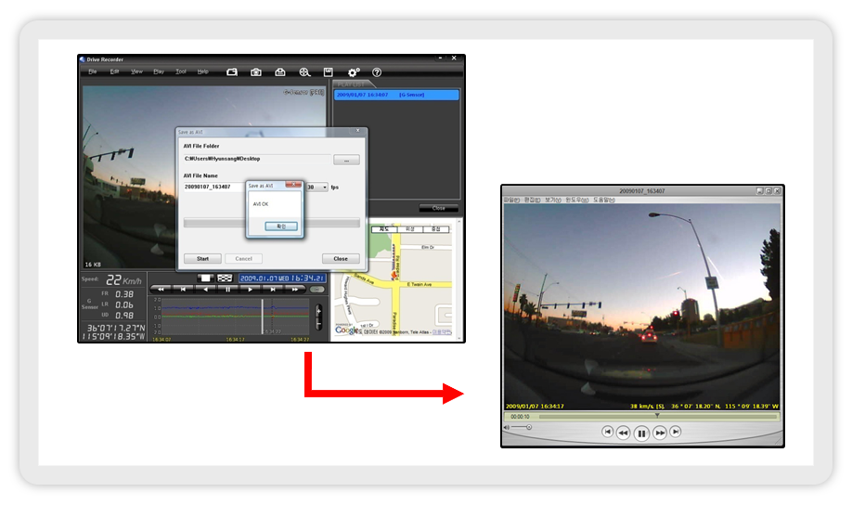852x505 pixels.
Task: Open Play menu in Drive Recorder
Action: (159, 71)
